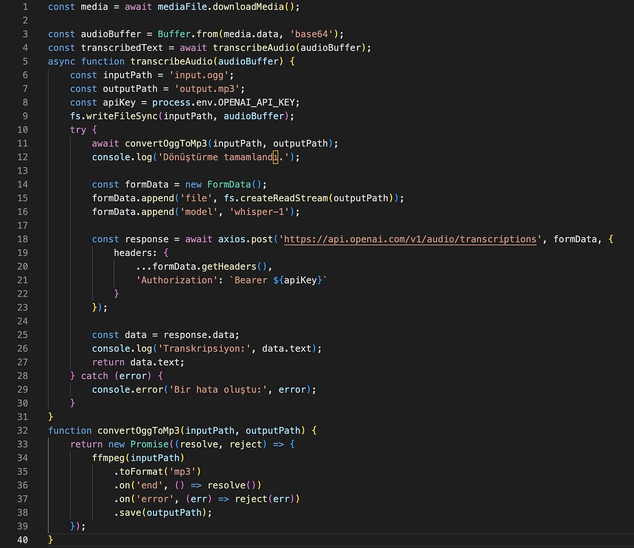Click the 'file' string argument
Image resolution: width=634 pixels, height=548 pixels.
coord(196,199)
